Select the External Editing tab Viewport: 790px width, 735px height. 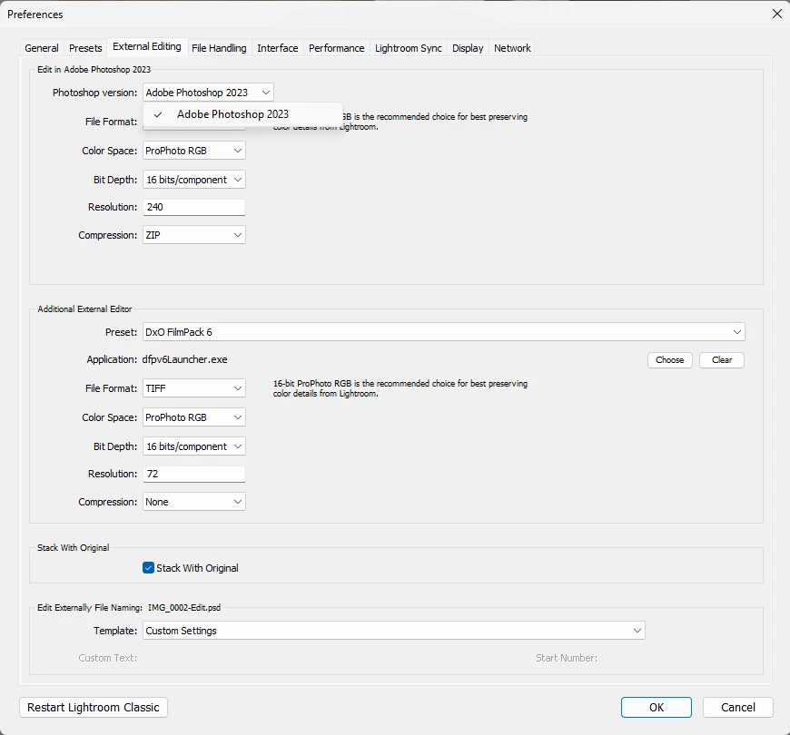[146, 46]
